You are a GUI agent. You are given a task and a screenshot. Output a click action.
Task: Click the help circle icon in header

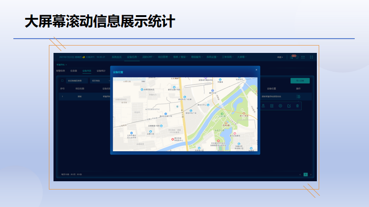tap(297, 57)
